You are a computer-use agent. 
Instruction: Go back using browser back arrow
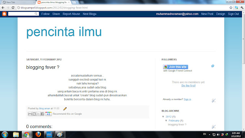point(3,8)
